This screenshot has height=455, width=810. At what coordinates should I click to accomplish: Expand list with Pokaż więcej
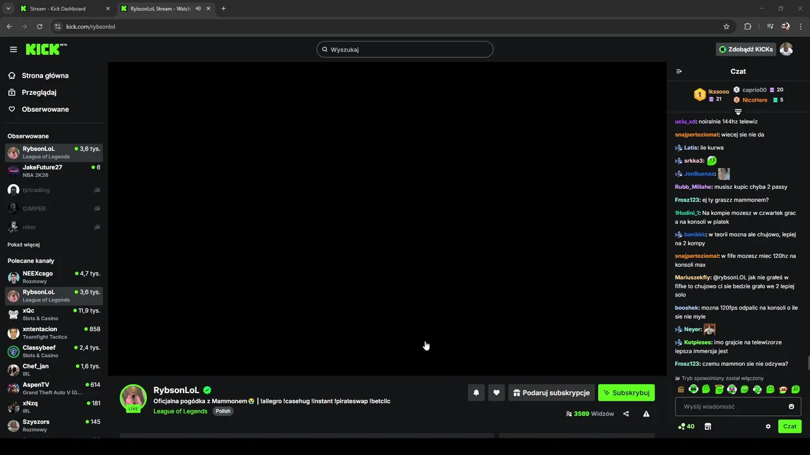23,245
